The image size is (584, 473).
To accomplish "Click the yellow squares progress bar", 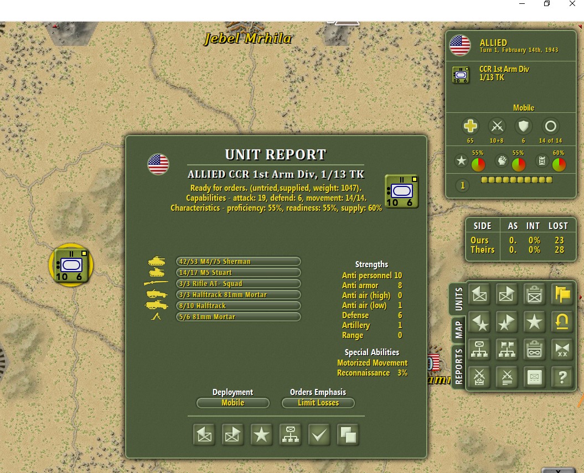I will coord(516,180).
